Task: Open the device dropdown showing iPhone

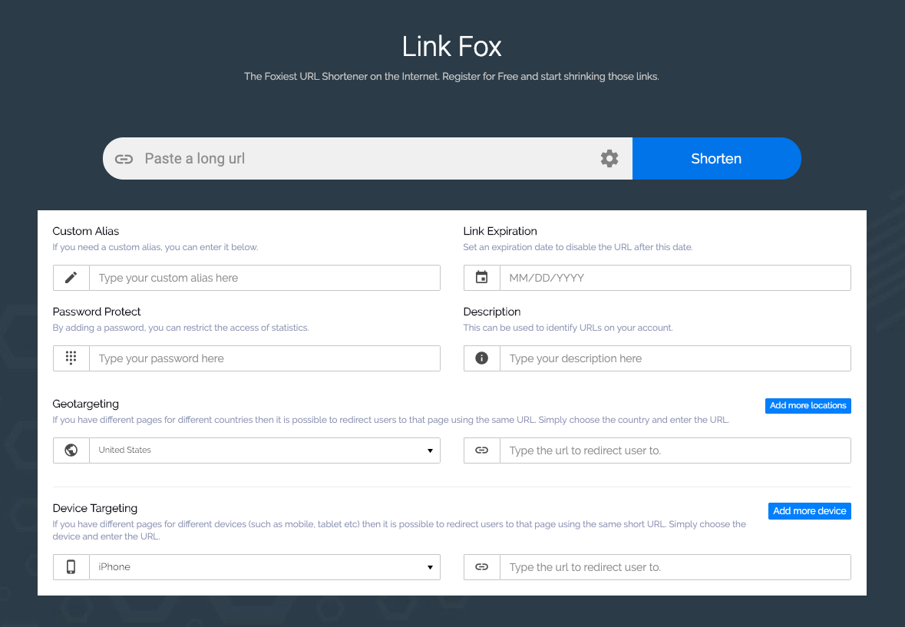Action: (261, 566)
